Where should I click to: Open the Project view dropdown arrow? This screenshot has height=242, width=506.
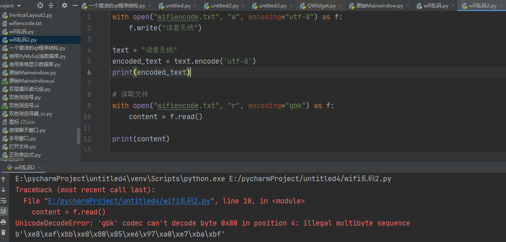19,6
